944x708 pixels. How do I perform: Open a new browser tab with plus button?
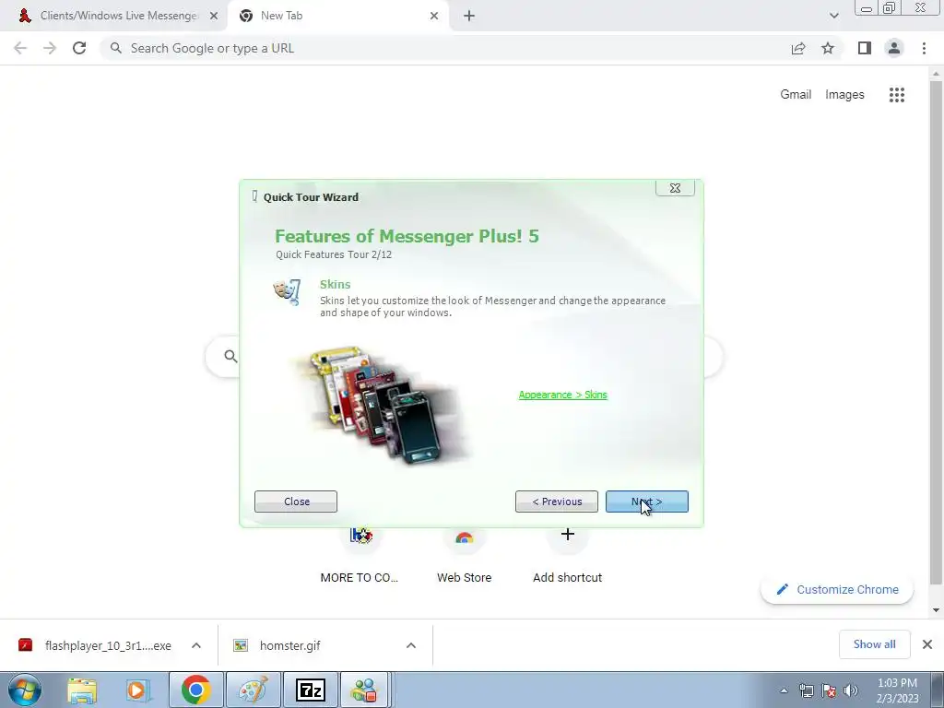pyautogui.click(x=469, y=16)
